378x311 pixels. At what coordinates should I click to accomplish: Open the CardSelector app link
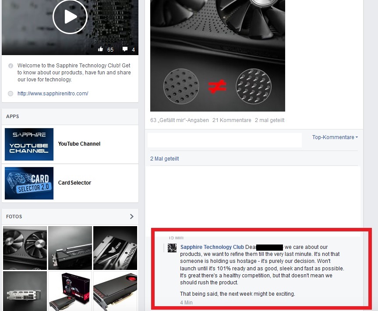[x=74, y=183]
